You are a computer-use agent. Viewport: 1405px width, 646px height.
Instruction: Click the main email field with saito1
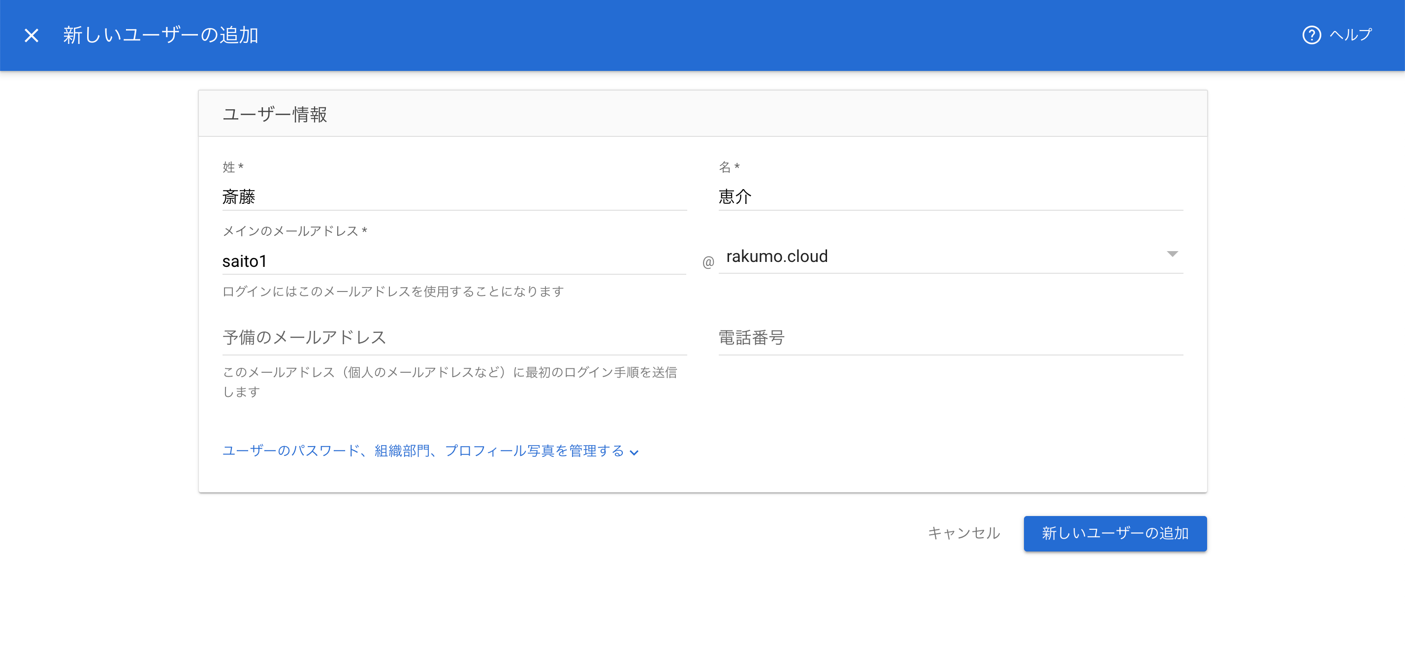click(x=454, y=261)
